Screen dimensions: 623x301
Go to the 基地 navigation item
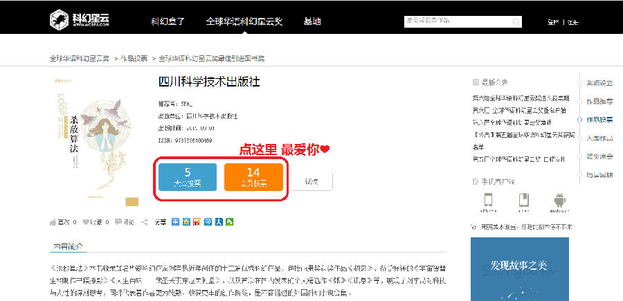click(312, 21)
